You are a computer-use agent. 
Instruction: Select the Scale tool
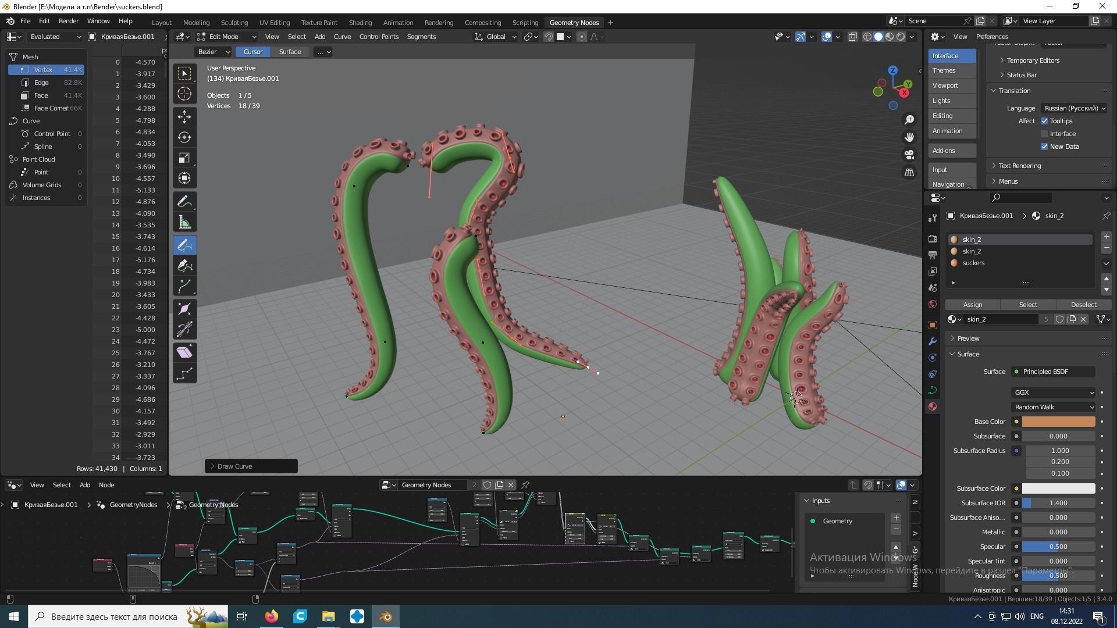point(184,158)
